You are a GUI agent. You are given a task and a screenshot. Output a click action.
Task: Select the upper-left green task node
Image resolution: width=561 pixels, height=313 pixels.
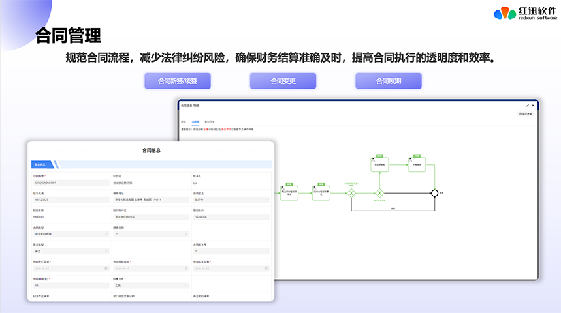coord(379,165)
